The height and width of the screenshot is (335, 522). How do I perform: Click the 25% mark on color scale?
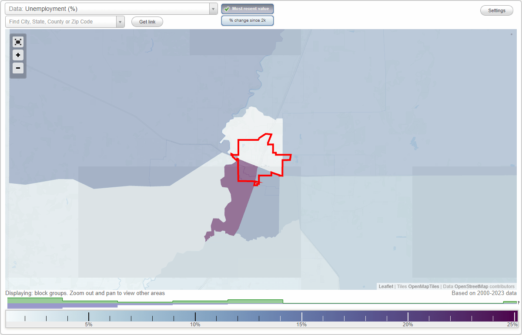(x=512, y=324)
